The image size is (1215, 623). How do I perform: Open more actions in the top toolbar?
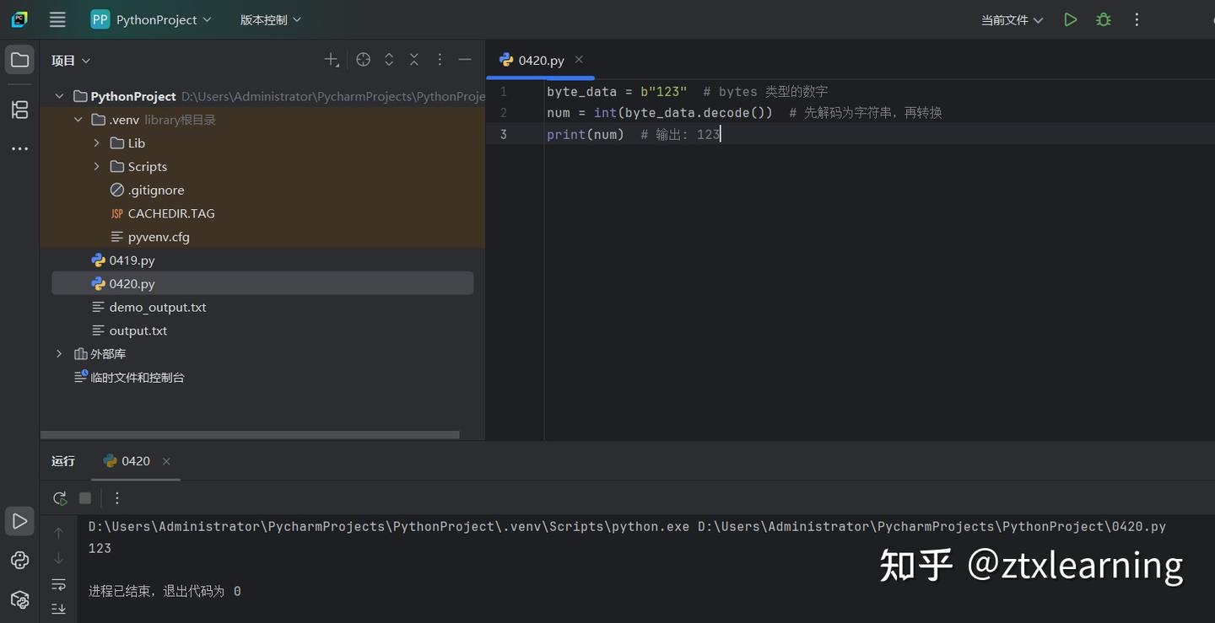(x=1137, y=19)
